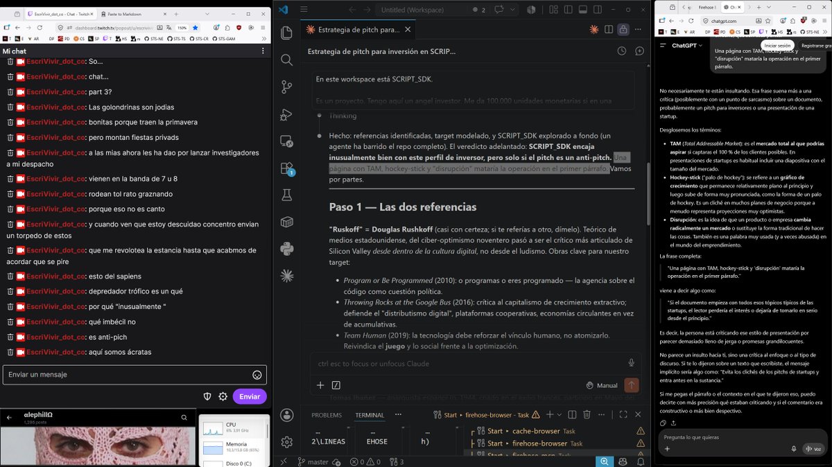Open Run and Debug view in VS Code

pos(287,114)
